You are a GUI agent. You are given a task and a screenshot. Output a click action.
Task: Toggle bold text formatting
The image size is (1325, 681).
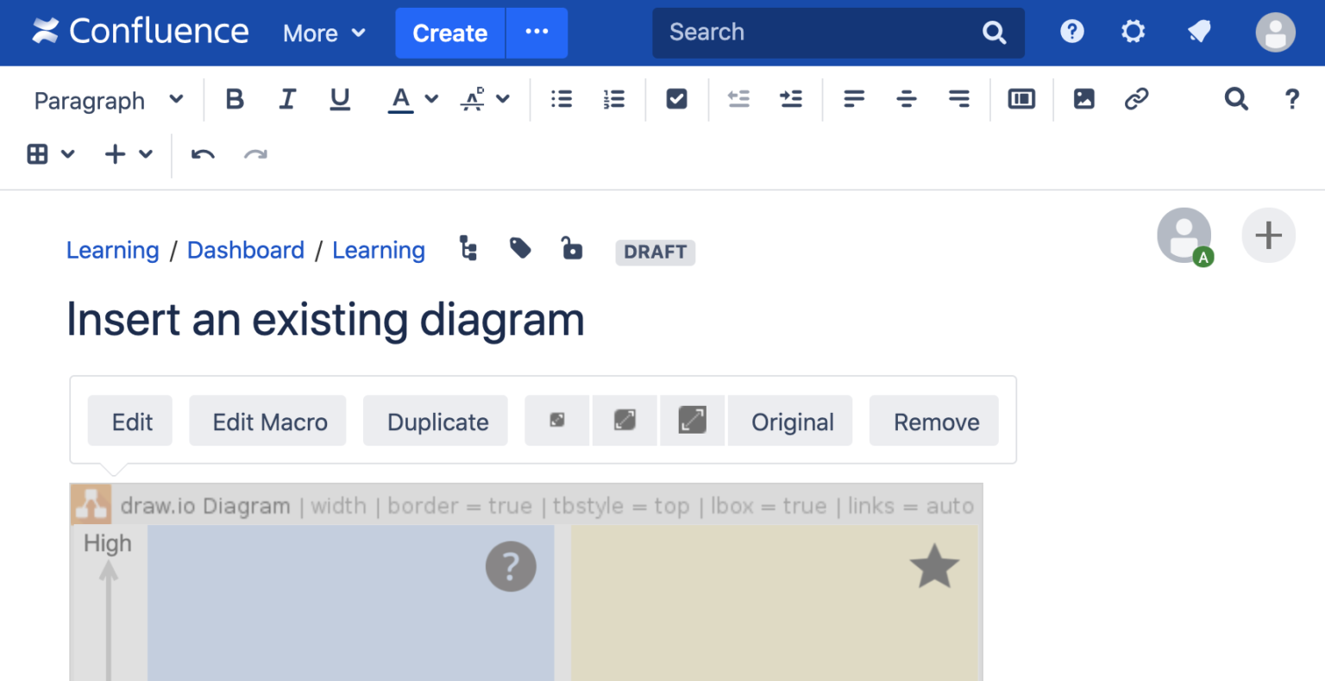click(235, 100)
